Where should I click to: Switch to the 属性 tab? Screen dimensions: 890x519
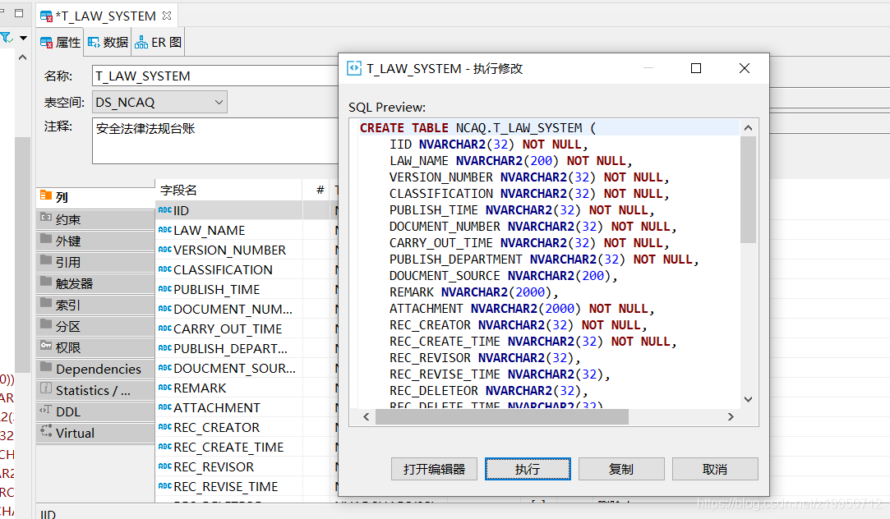[61, 43]
